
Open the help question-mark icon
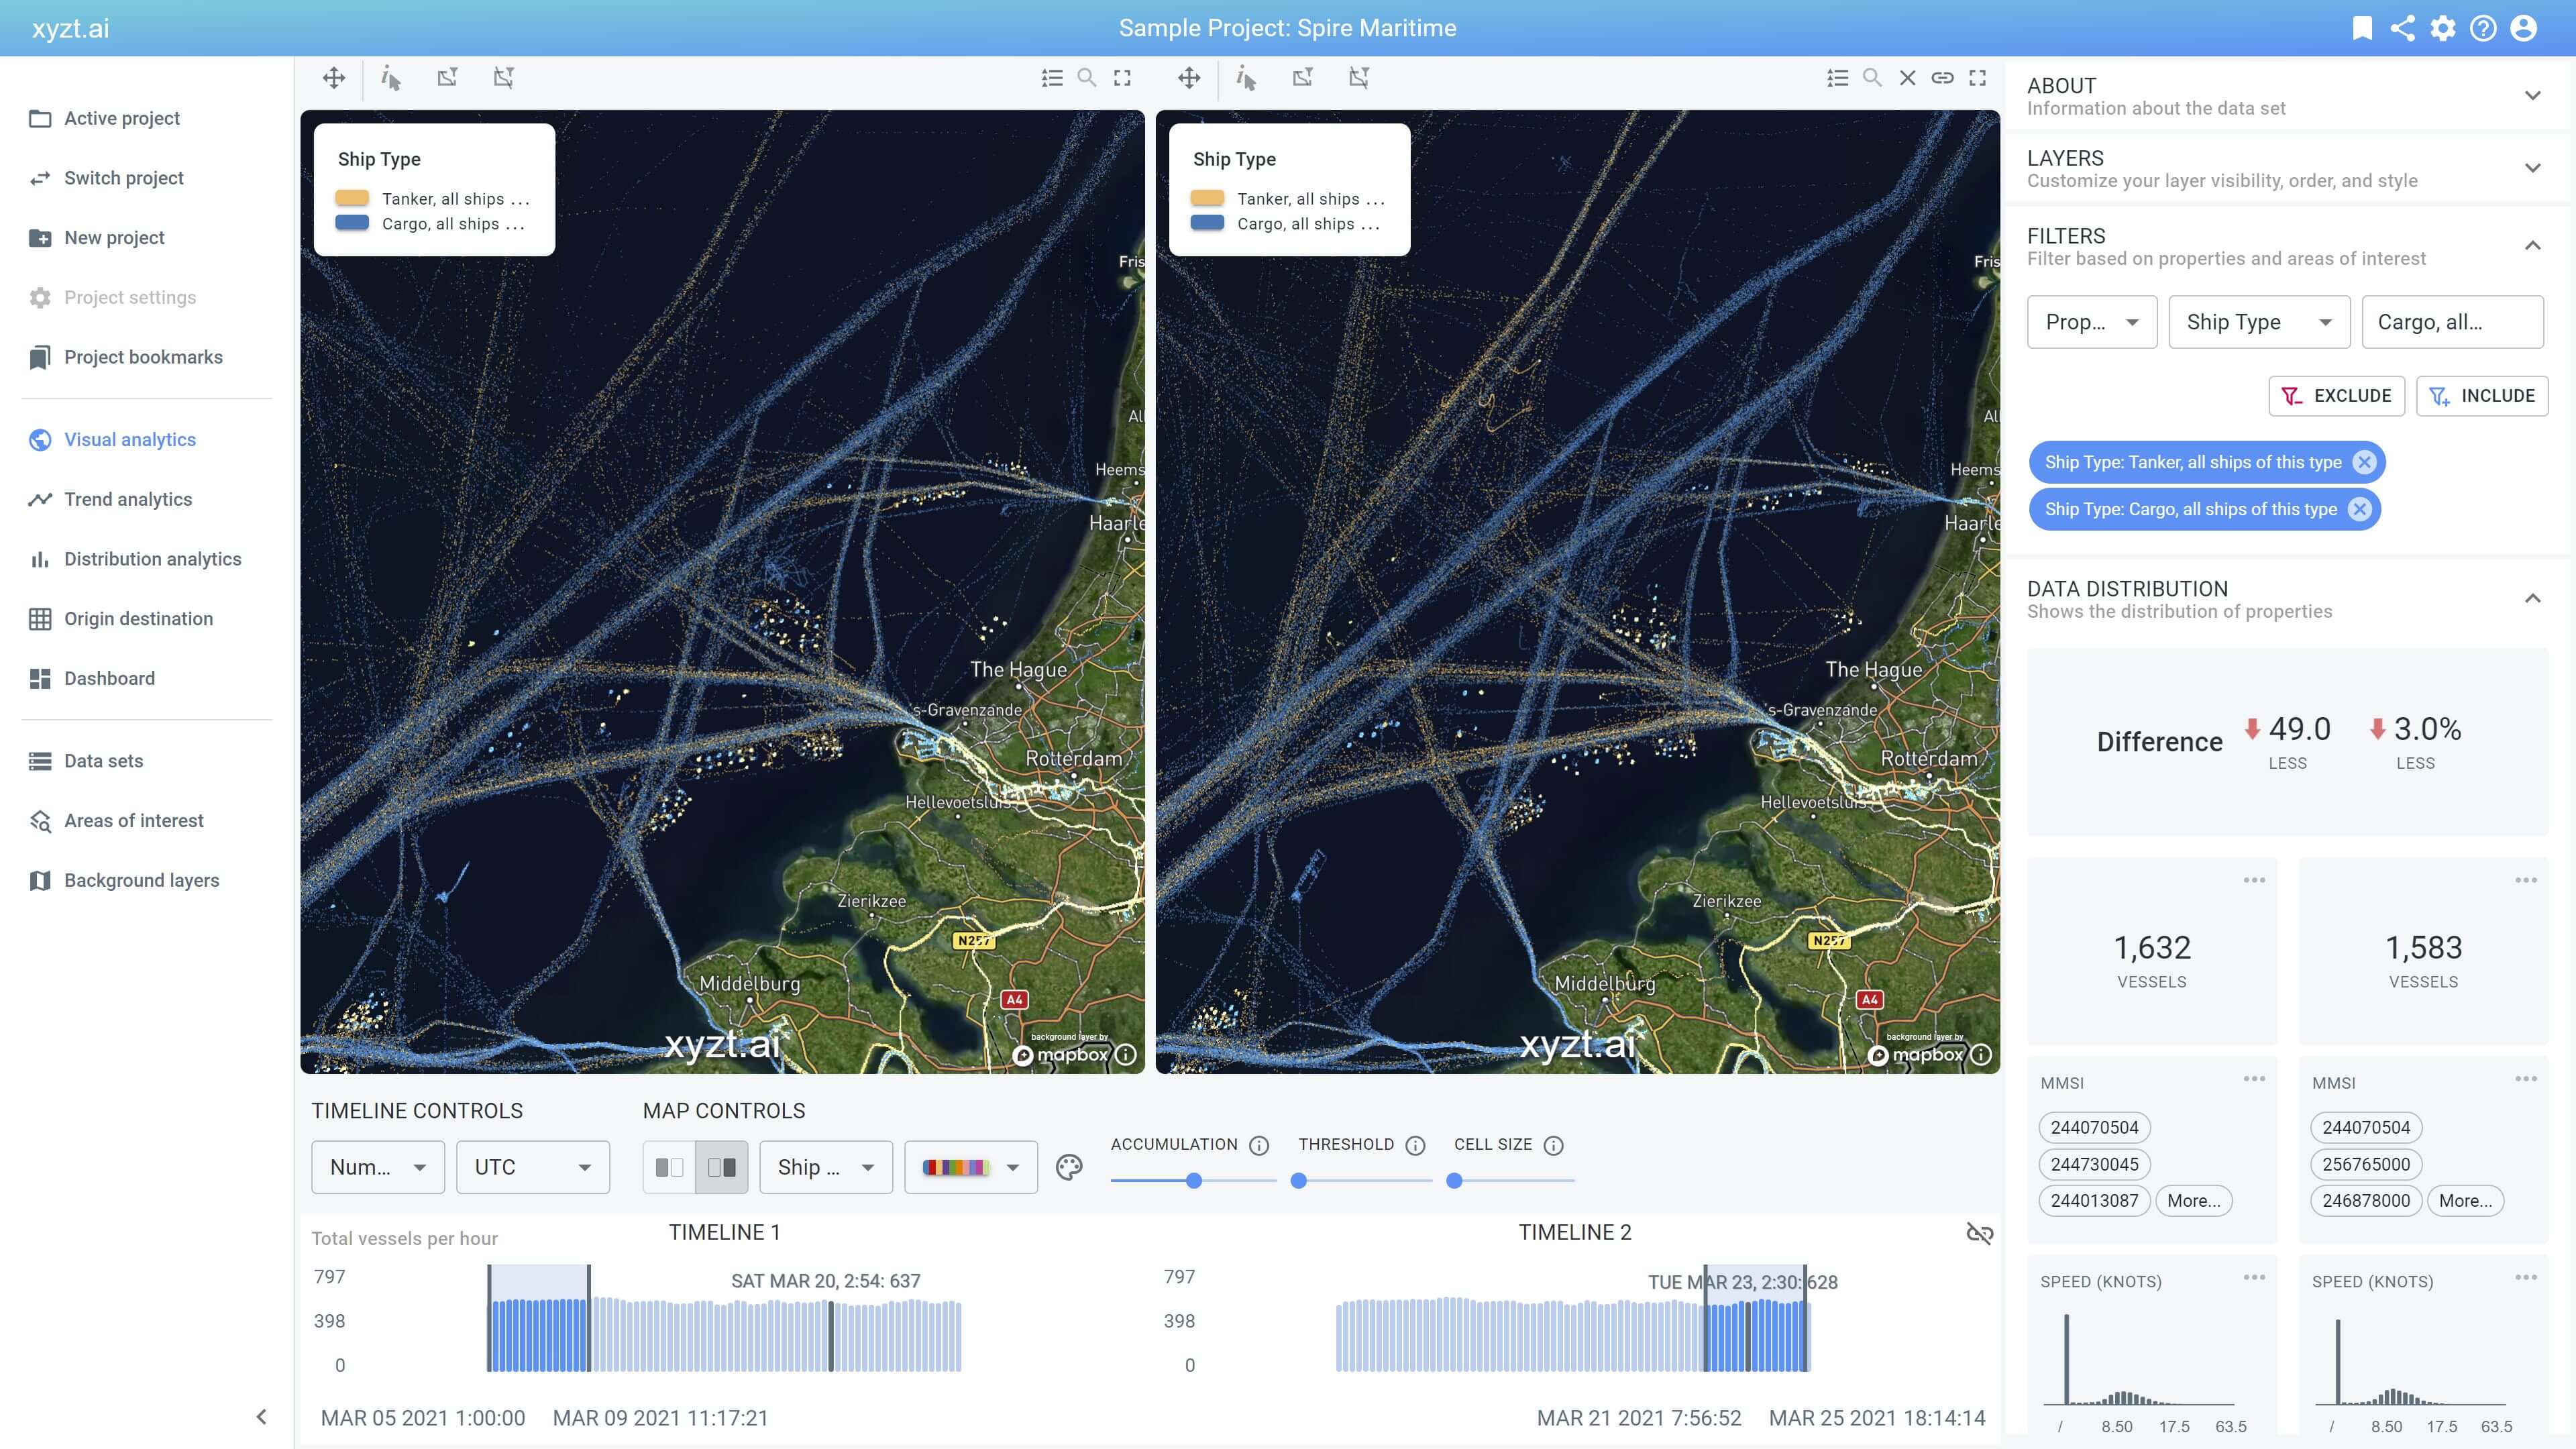coord(2483,28)
